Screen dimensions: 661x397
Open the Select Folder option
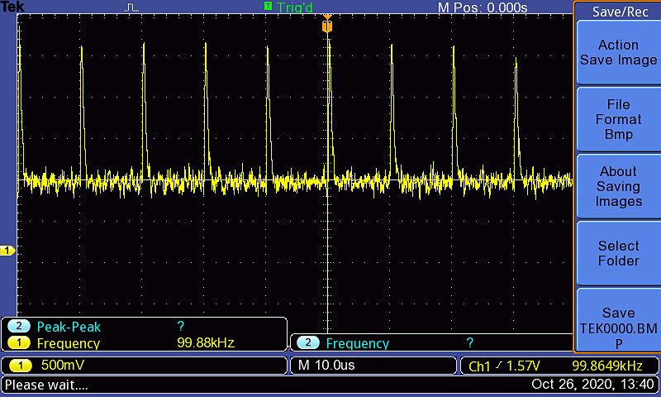pyautogui.click(x=617, y=253)
